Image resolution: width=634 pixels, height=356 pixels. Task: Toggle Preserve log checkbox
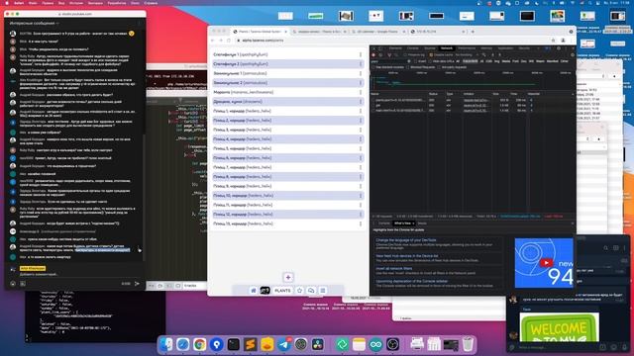tap(405, 55)
